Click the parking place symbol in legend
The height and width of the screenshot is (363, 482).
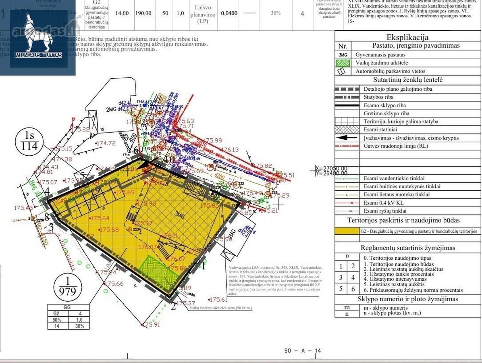click(x=341, y=71)
